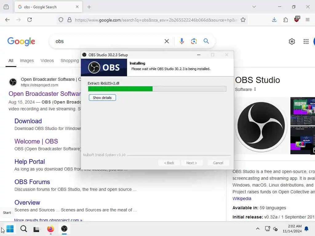
Task: Click the Firefox View icon
Action: [x=6, y=7]
